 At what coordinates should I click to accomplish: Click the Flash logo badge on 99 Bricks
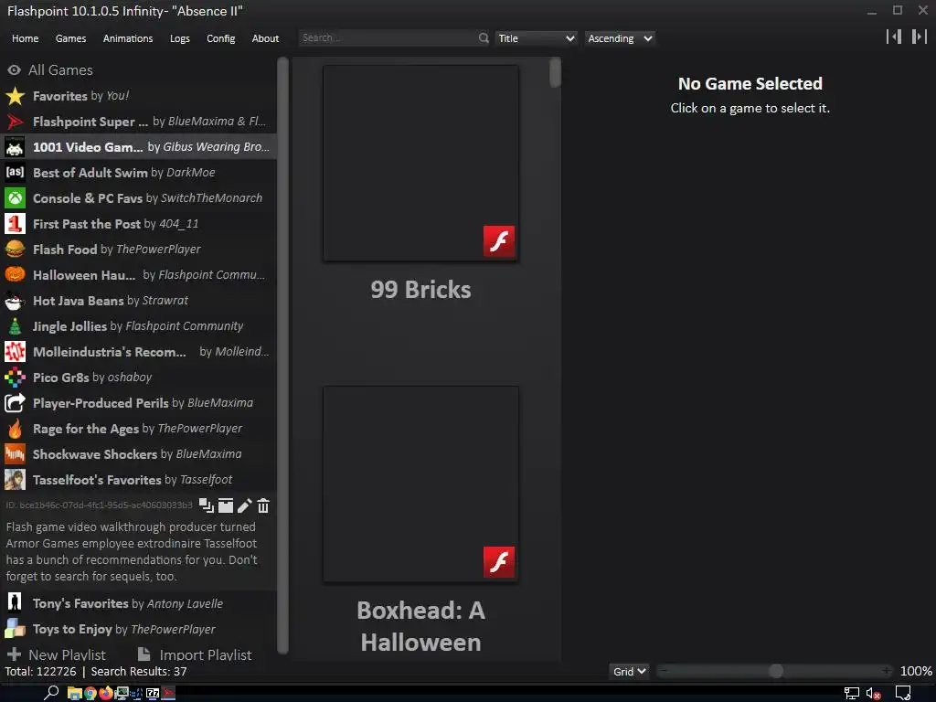(499, 241)
